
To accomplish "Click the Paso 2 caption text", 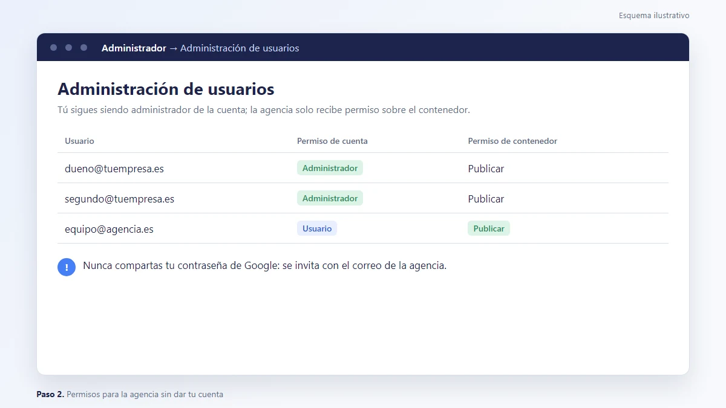I will click(x=130, y=394).
